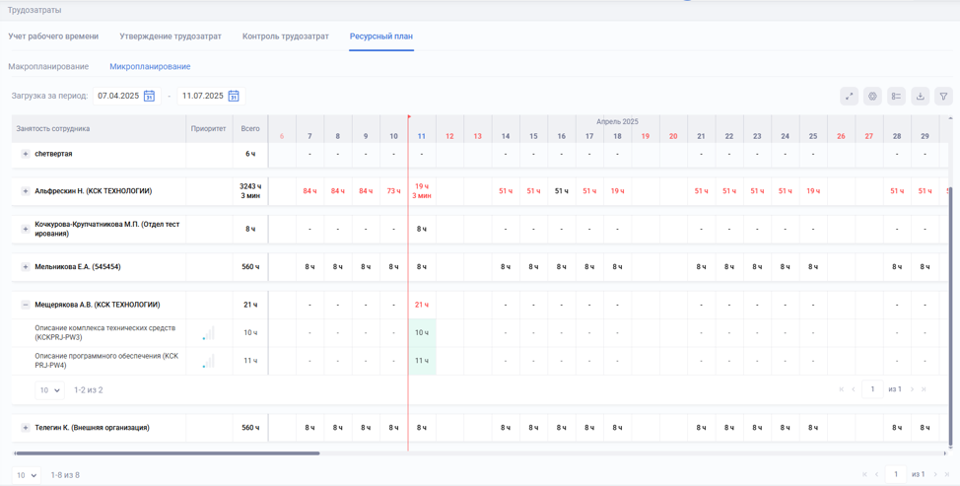
Task: Open the bottom page size dropdown
Action: point(27,475)
